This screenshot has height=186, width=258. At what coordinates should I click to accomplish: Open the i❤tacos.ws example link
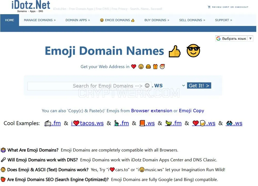(x=87, y=123)
